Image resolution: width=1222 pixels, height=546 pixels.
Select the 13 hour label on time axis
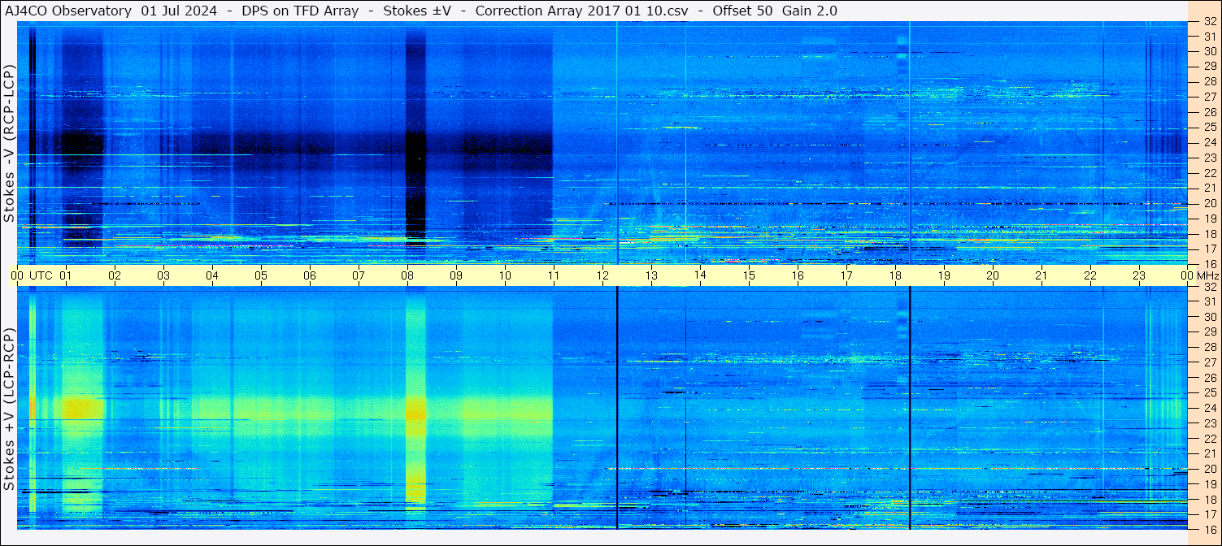point(651,275)
